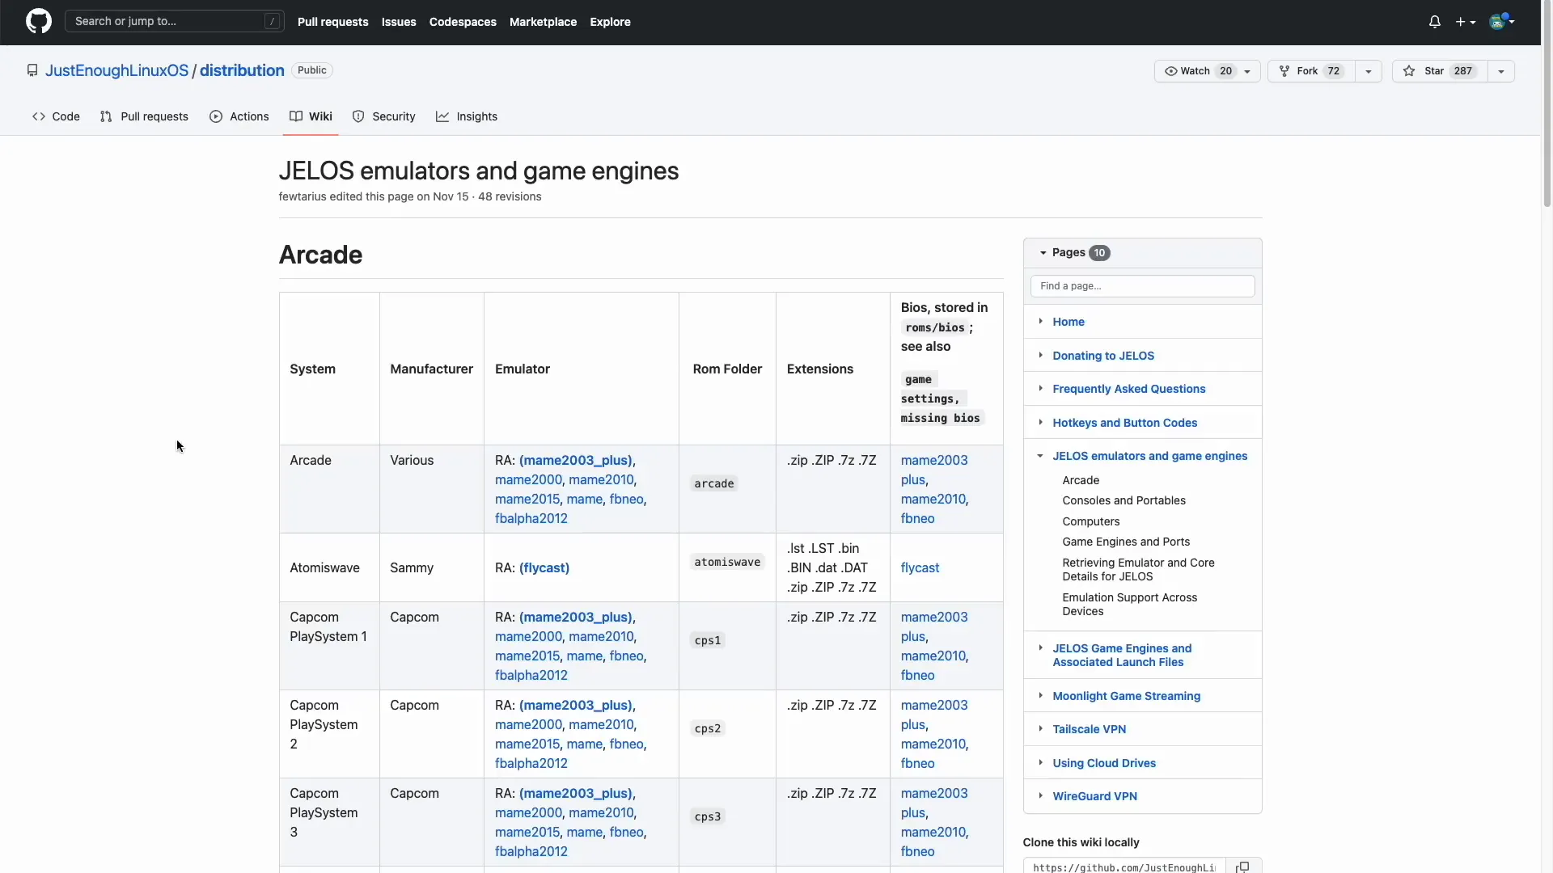Jump to Retrieving Emulator and Core Details section
Image resolution: width=1553 pixels, height=873 pixels.
pos(1138,570)
